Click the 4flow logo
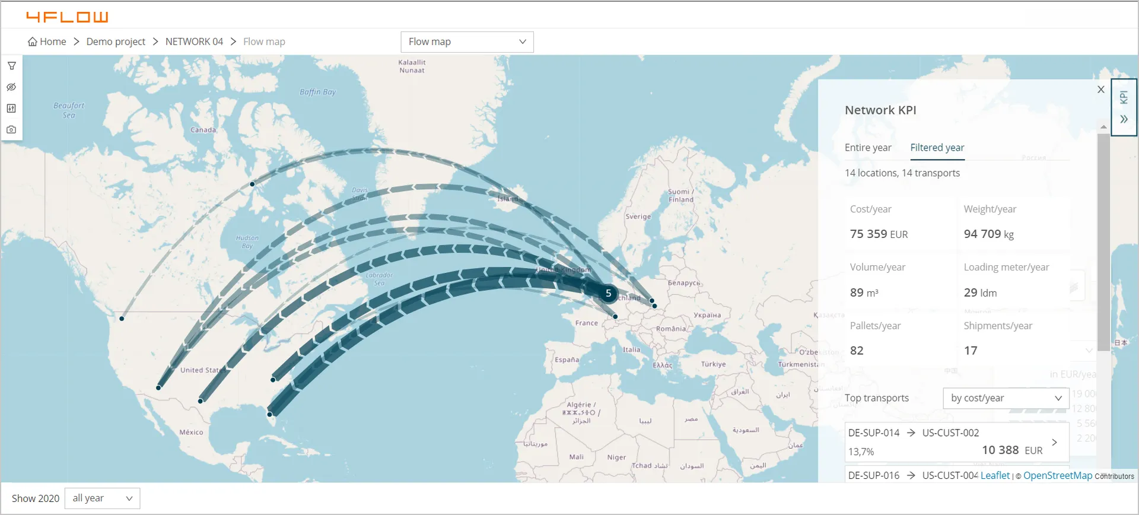The height and width of the screenshot is (515, 1139). tap(67, 17)
